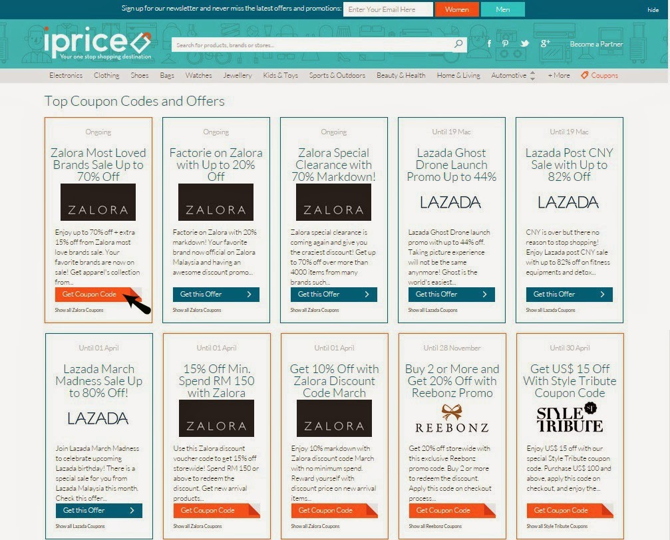Open the Automotive category
The image size is (670, 540).
[x=508, y=75]
